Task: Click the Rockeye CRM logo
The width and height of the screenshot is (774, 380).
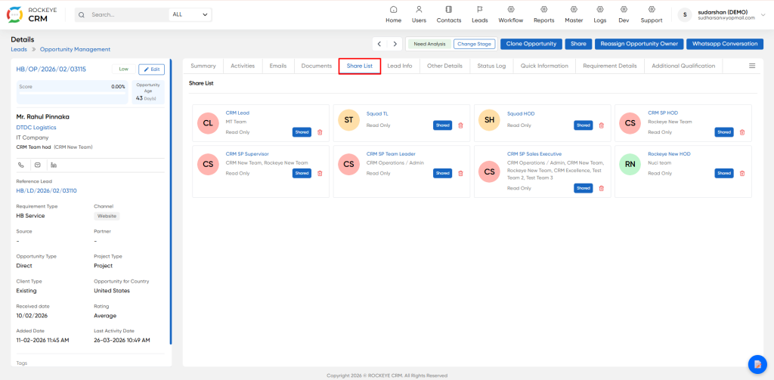Action: [31, 15]
